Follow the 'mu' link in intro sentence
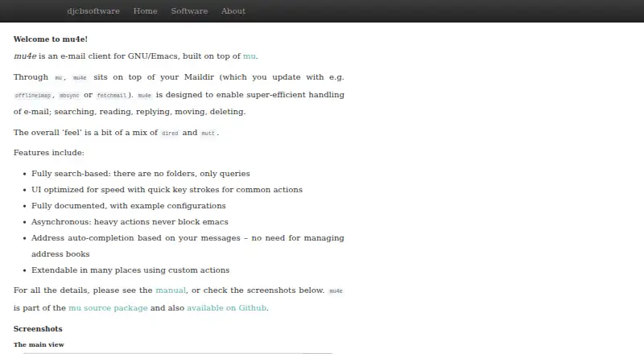 point(250,56)
